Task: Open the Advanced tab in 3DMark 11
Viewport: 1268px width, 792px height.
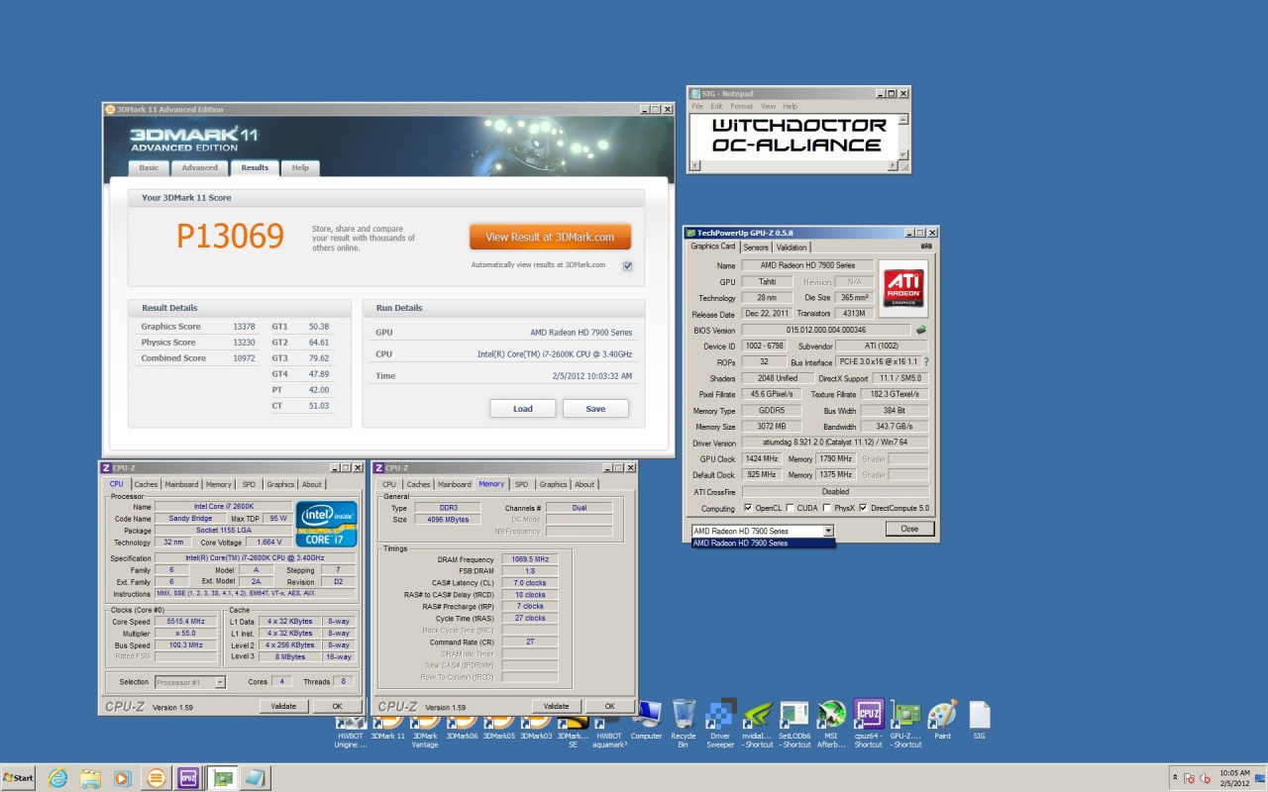Action: coord(199,168)
